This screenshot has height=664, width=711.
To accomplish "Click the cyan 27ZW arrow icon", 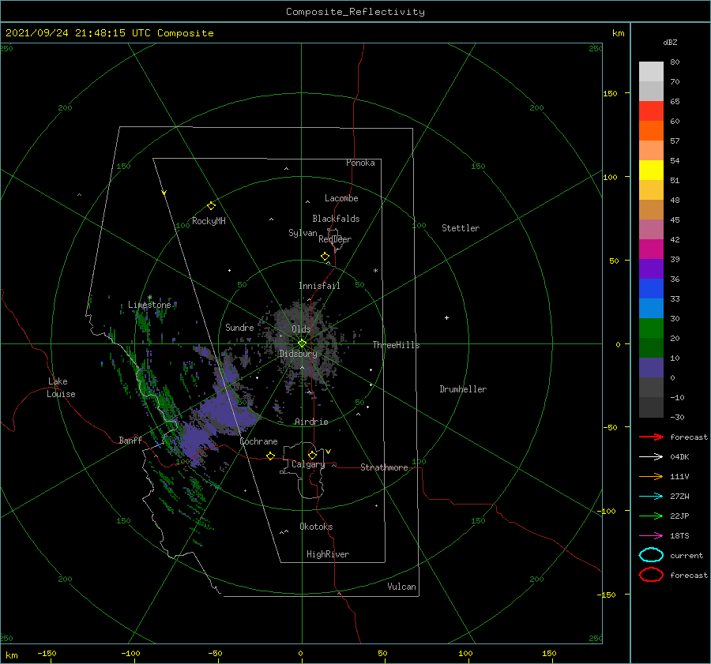I will point(651,497).
